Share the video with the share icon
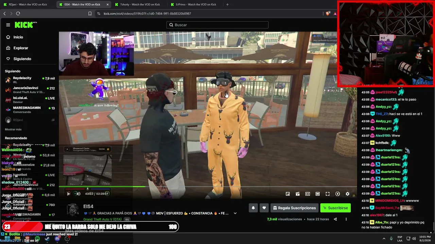This screenshot has width=435, height=244. 335,219
